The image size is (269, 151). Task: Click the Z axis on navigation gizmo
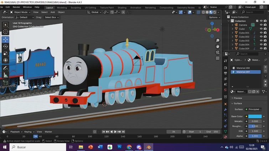[212, 23]
